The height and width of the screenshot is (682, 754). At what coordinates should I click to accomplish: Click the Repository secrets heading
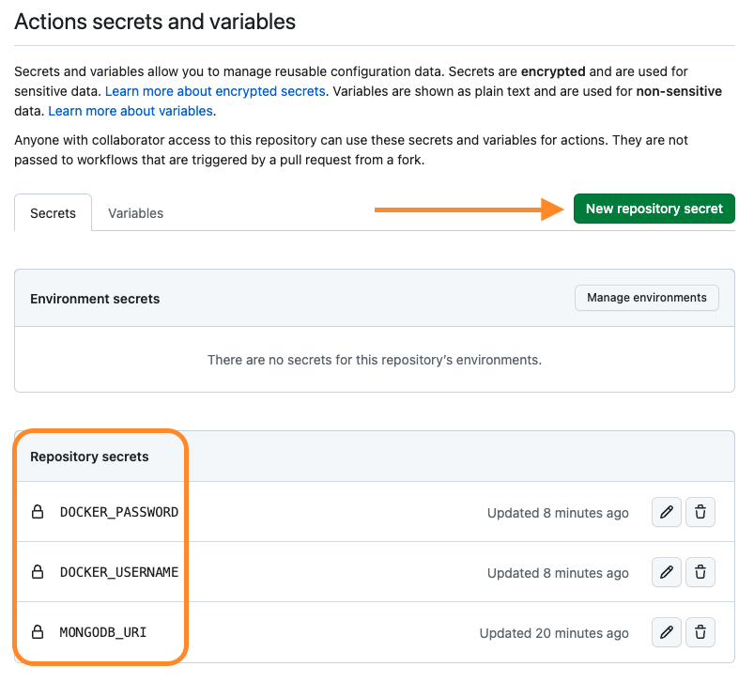coord(89,457)
